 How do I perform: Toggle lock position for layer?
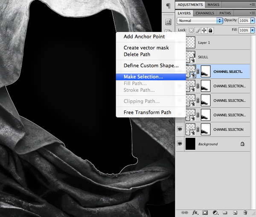coord(204,31)
